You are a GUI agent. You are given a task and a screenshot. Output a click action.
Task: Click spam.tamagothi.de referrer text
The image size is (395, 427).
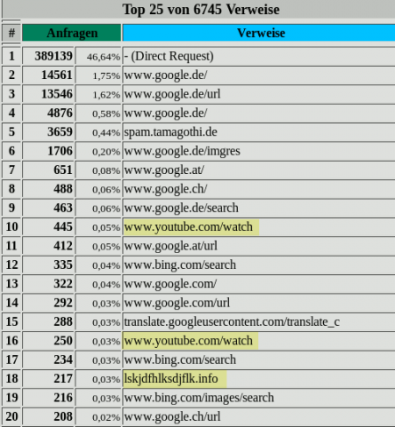coord(170,132)
